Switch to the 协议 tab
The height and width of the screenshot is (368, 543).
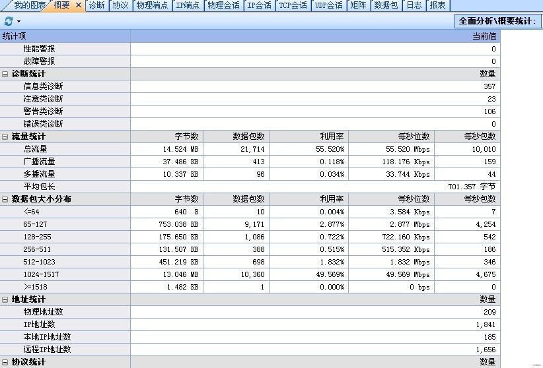pos(120,5)
